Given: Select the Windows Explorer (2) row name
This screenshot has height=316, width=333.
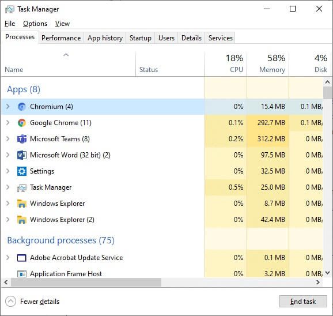Looking at the screenshot, I should point(62,220).
